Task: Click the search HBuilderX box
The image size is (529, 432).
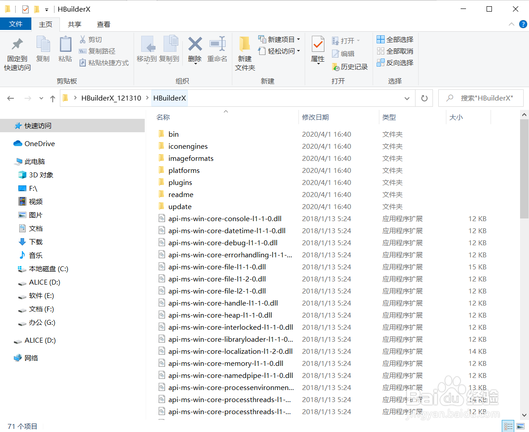Action: coord(481,98)
